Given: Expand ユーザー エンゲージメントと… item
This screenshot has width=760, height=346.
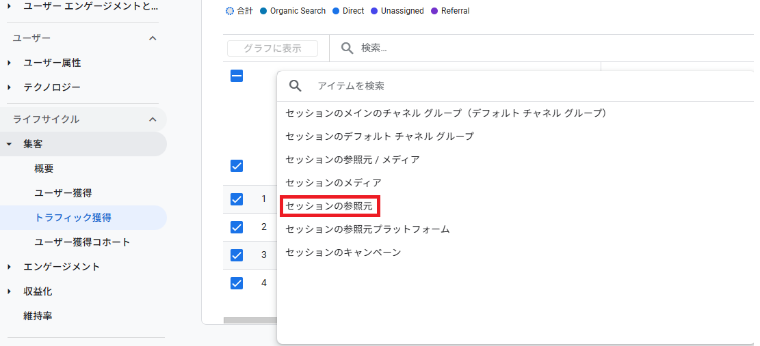Looking at the screenshot, I should [9, 6].
